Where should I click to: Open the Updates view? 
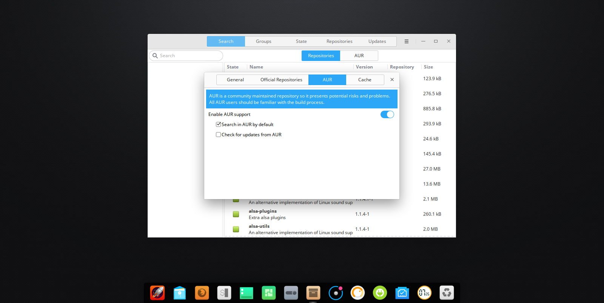coord(377,41)
